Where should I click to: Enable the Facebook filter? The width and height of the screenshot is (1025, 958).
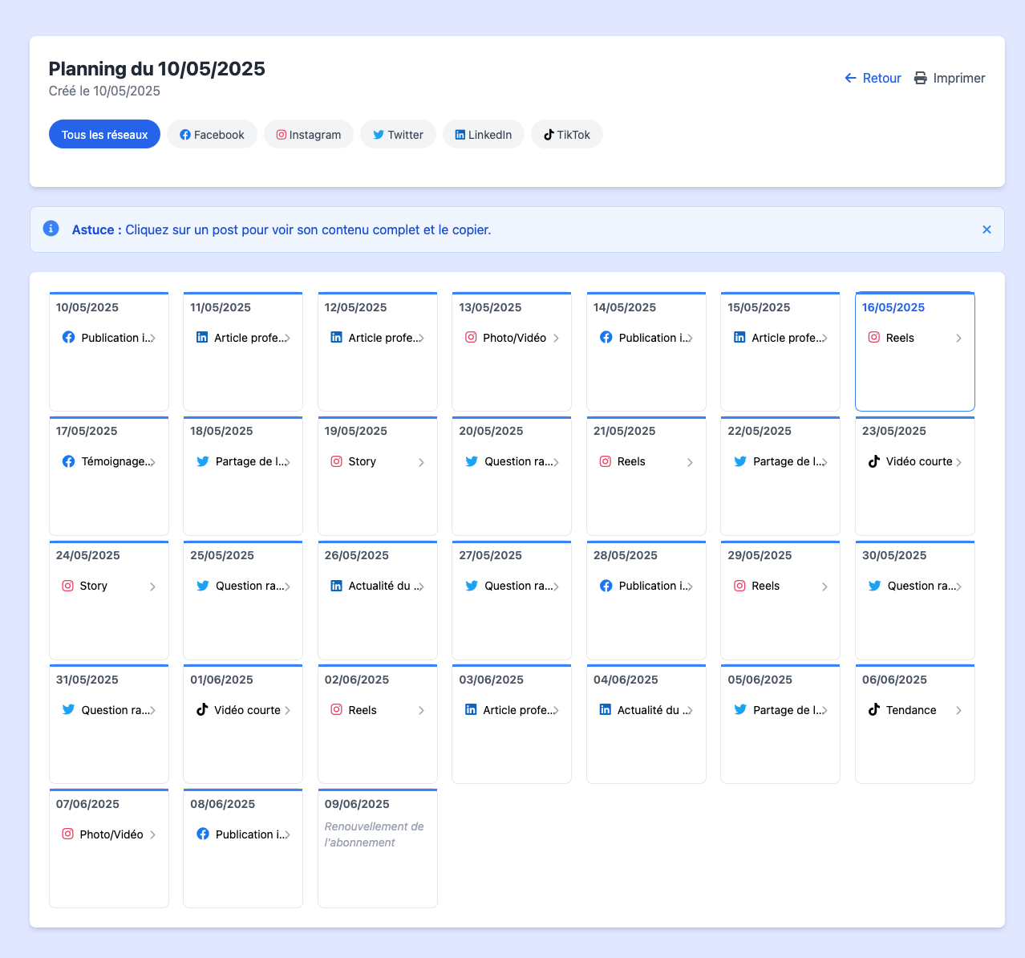click(212, 134)
